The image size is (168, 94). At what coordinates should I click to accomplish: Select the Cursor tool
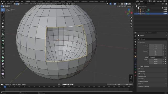pos(3,13)
